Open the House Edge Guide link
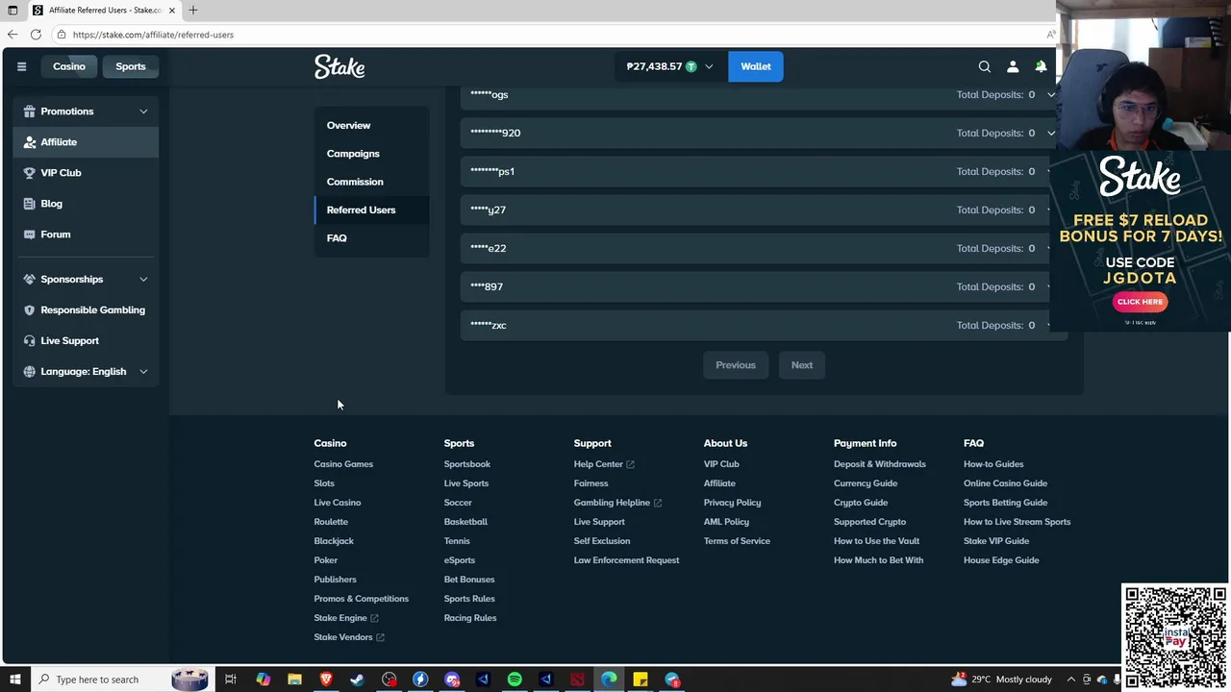Screen dimensions: 1231x692 [1001, 560]
